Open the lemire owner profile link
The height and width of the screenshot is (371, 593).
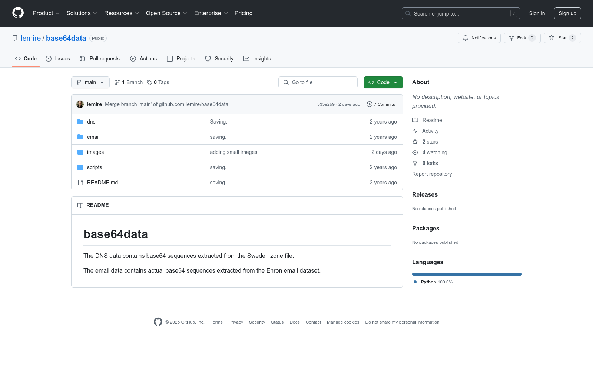point(31,38)
